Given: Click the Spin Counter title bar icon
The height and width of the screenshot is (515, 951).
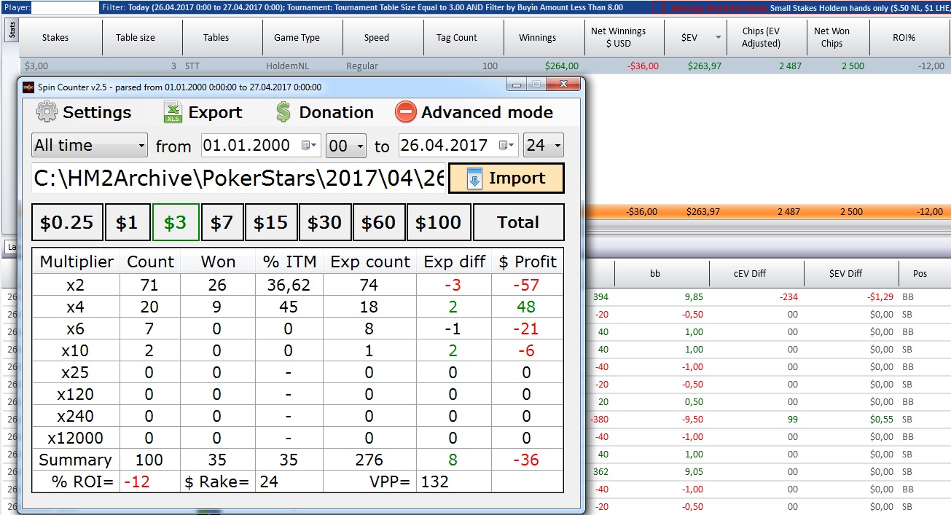Looking at the screenshot, I should click(28, 87).
